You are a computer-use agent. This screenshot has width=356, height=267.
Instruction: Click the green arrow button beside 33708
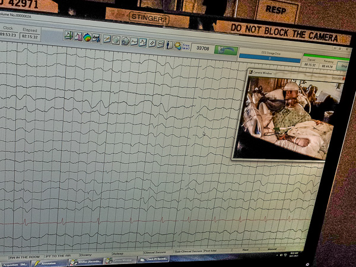(226, 50)
